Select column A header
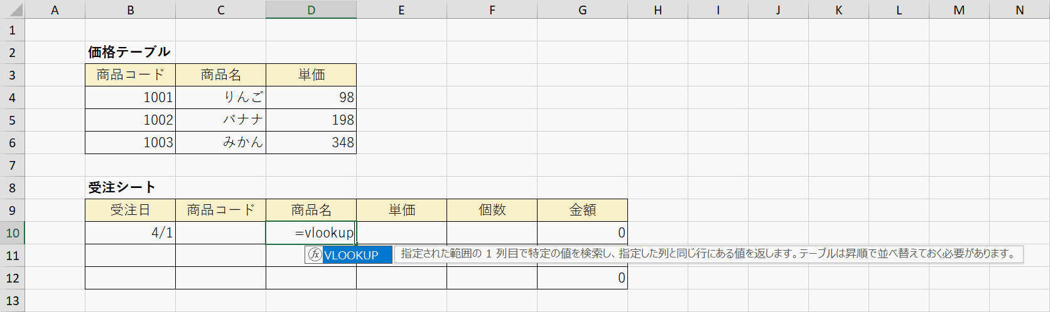The width and height of the screenshot is (1050, 312). tap(55, 9)
